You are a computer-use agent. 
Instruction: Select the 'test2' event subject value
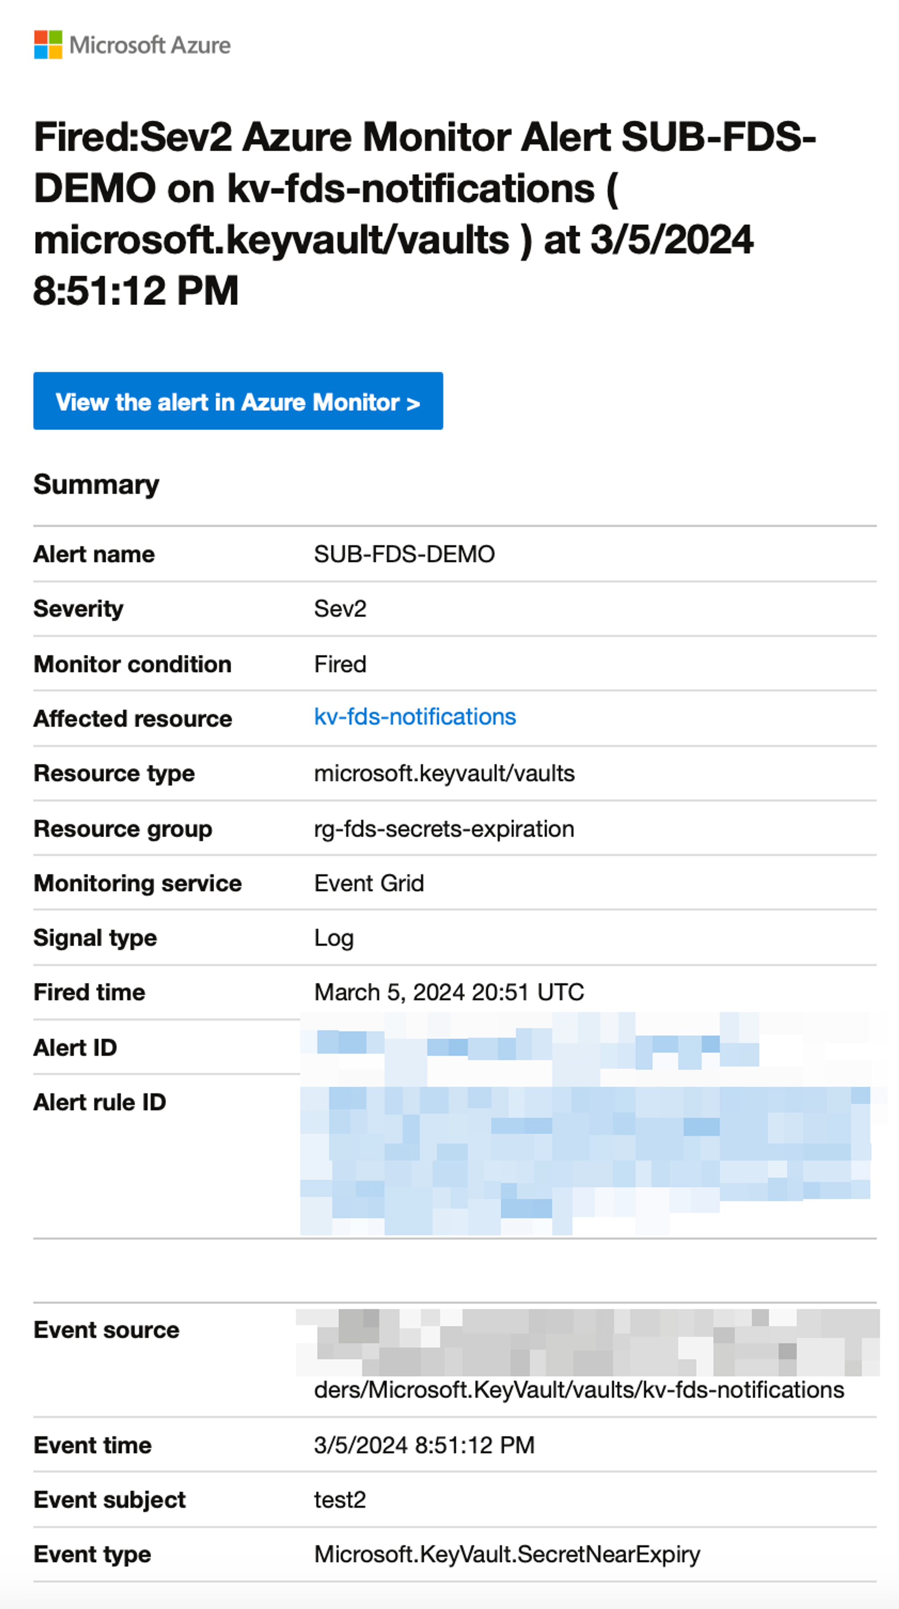pos(340,1500)
